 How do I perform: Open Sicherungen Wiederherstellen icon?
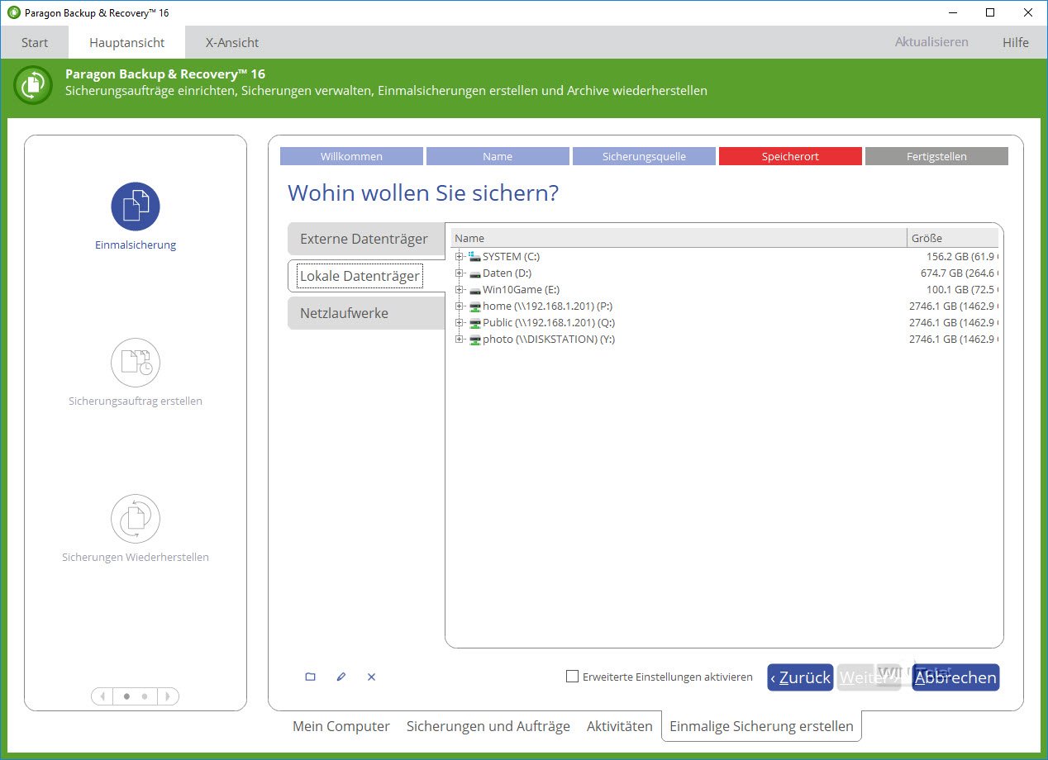[x=136, y=519]
